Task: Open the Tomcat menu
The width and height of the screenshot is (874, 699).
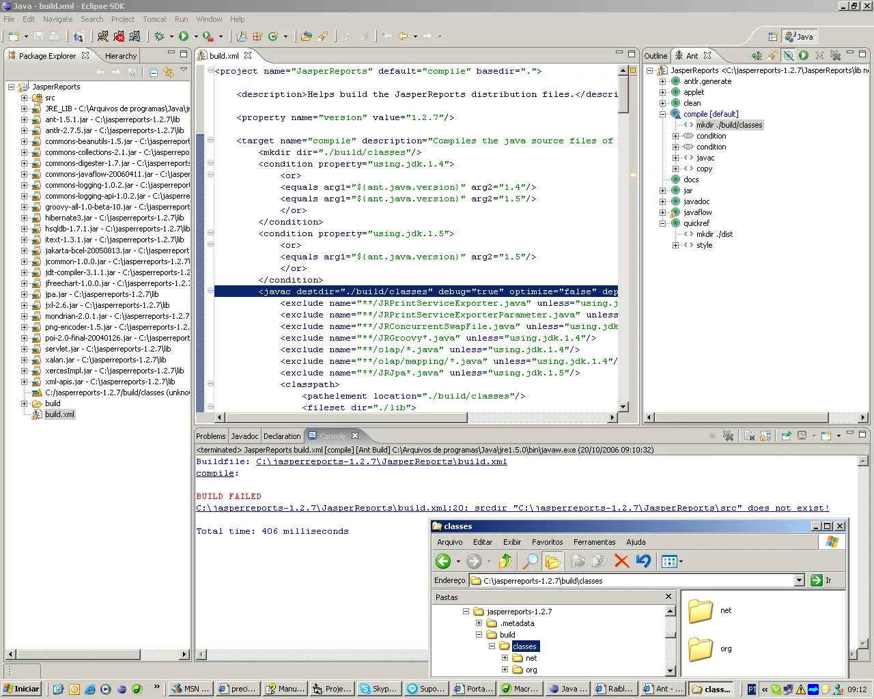Action: click(x=154, y=19)
